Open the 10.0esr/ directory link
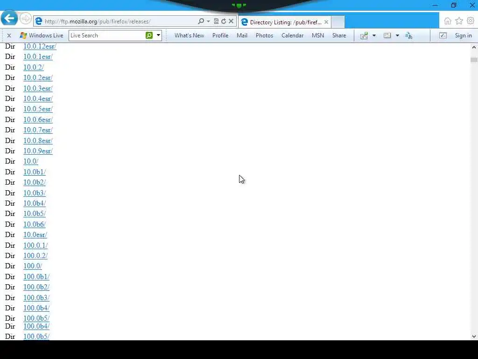478x359 pixels. (x=35, y=235)
